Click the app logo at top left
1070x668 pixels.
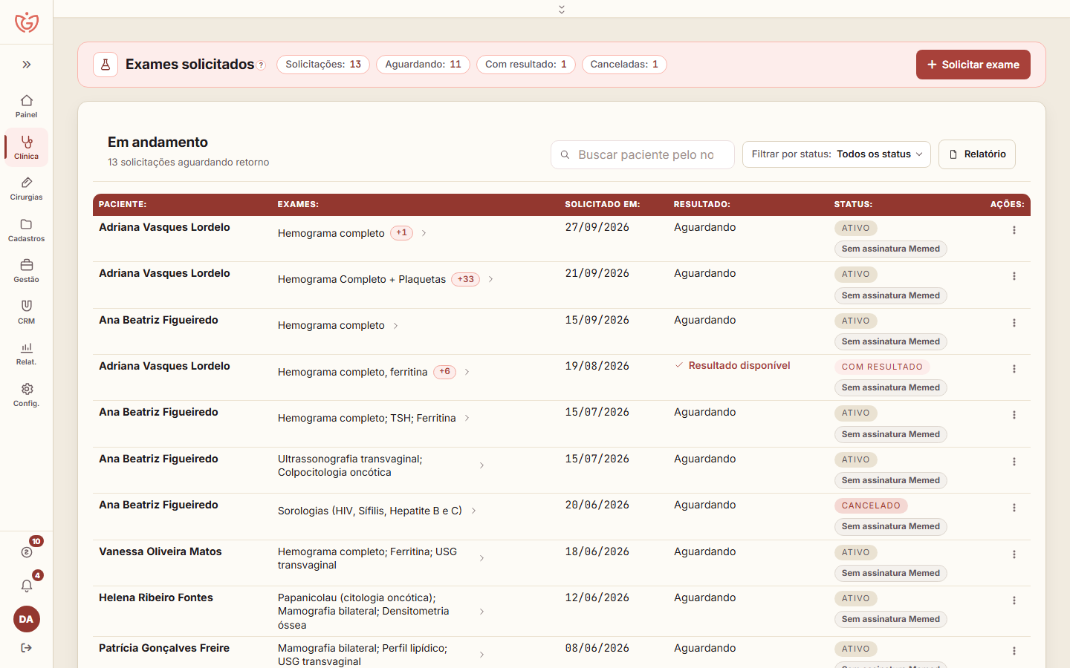(x=27, y=22)
